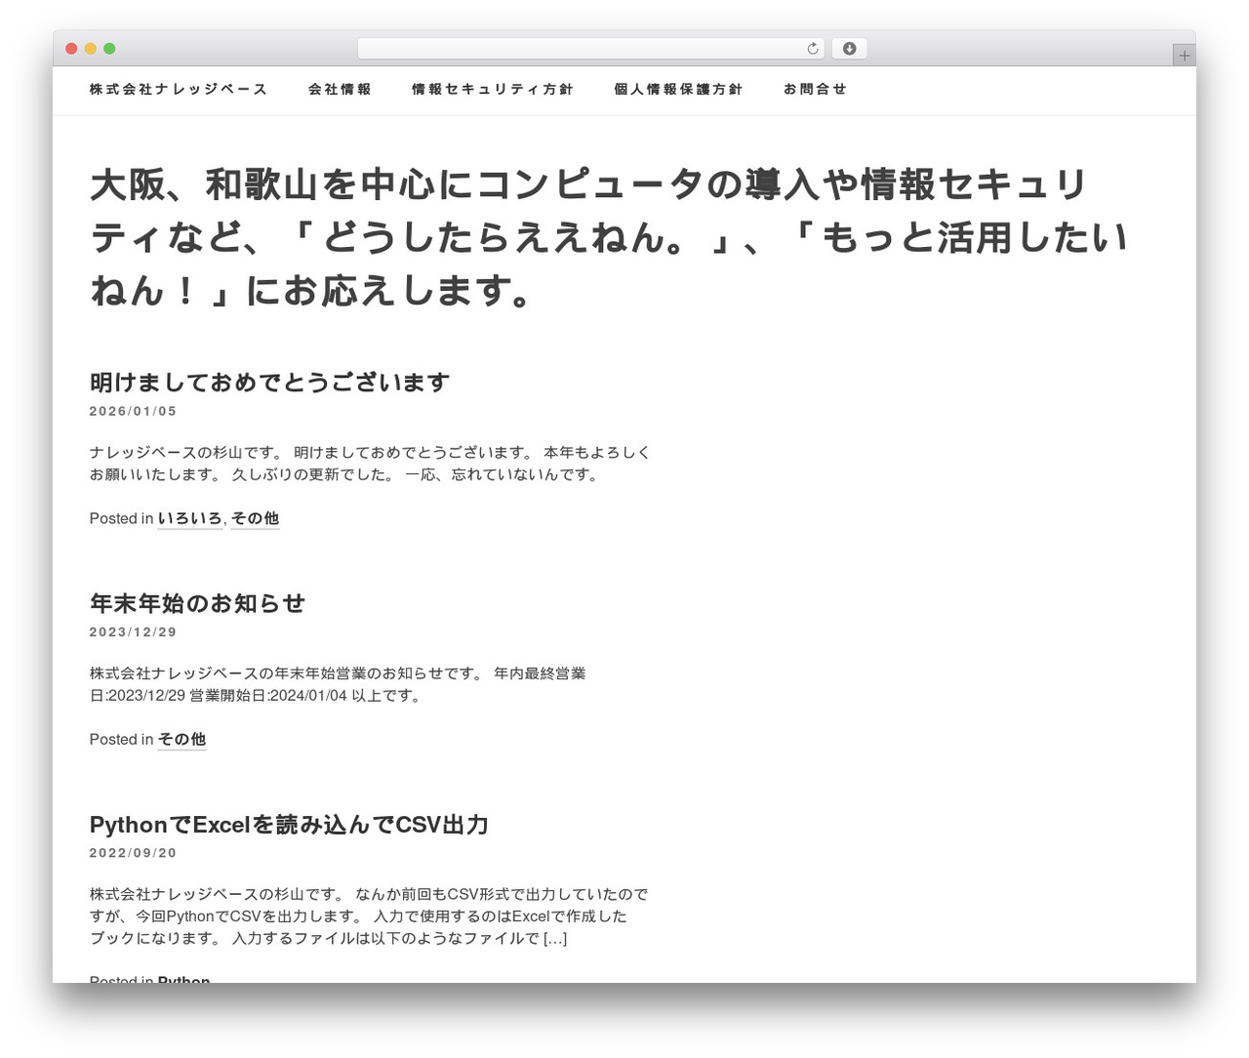The width and height of the screenshot is (1249, 1058).
Task: Minimize the window with the yellow button
Action: tap(91, 49)
